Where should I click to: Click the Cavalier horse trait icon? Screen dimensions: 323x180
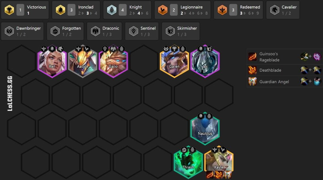coord(275,10)
